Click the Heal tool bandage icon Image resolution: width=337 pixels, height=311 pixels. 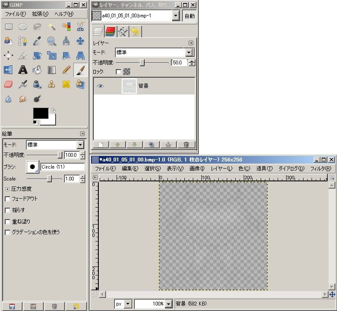coord(66,84)
